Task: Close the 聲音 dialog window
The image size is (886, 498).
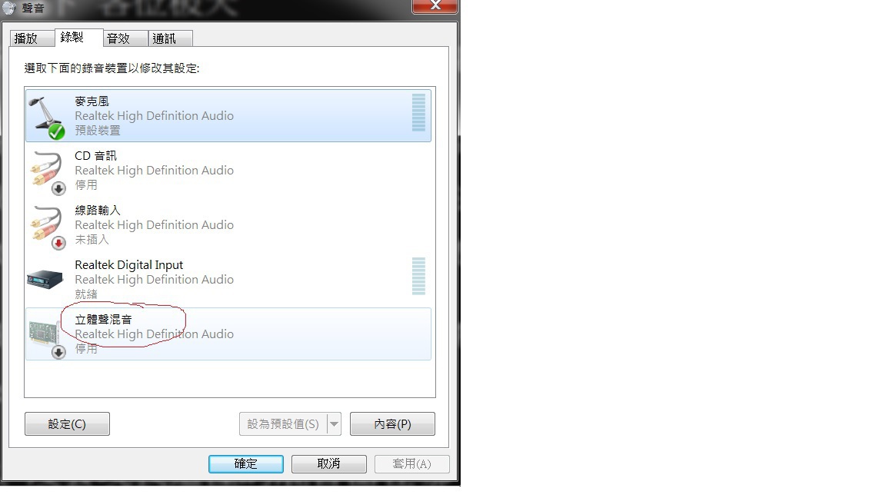Action: [x=435, y=5]
